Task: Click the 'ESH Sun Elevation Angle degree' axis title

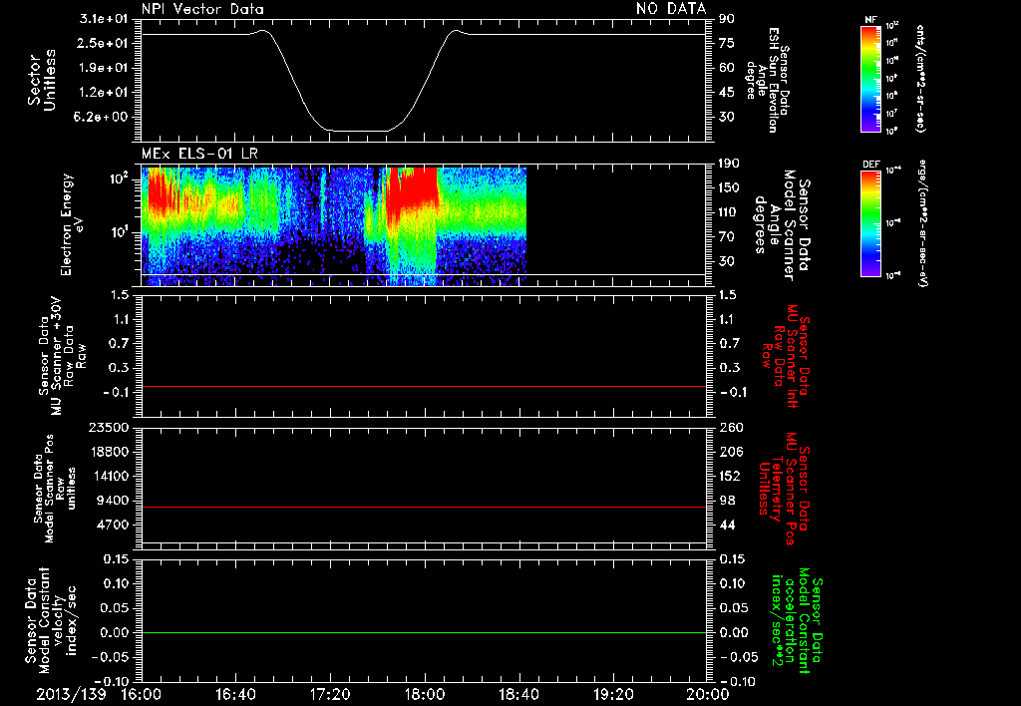Action: [768, 80]
